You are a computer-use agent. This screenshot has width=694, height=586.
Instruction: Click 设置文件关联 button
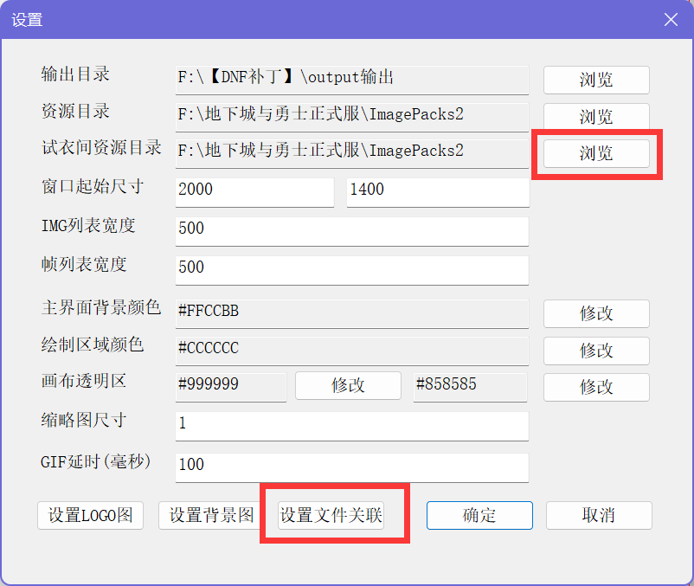click(x=331, y=515)
